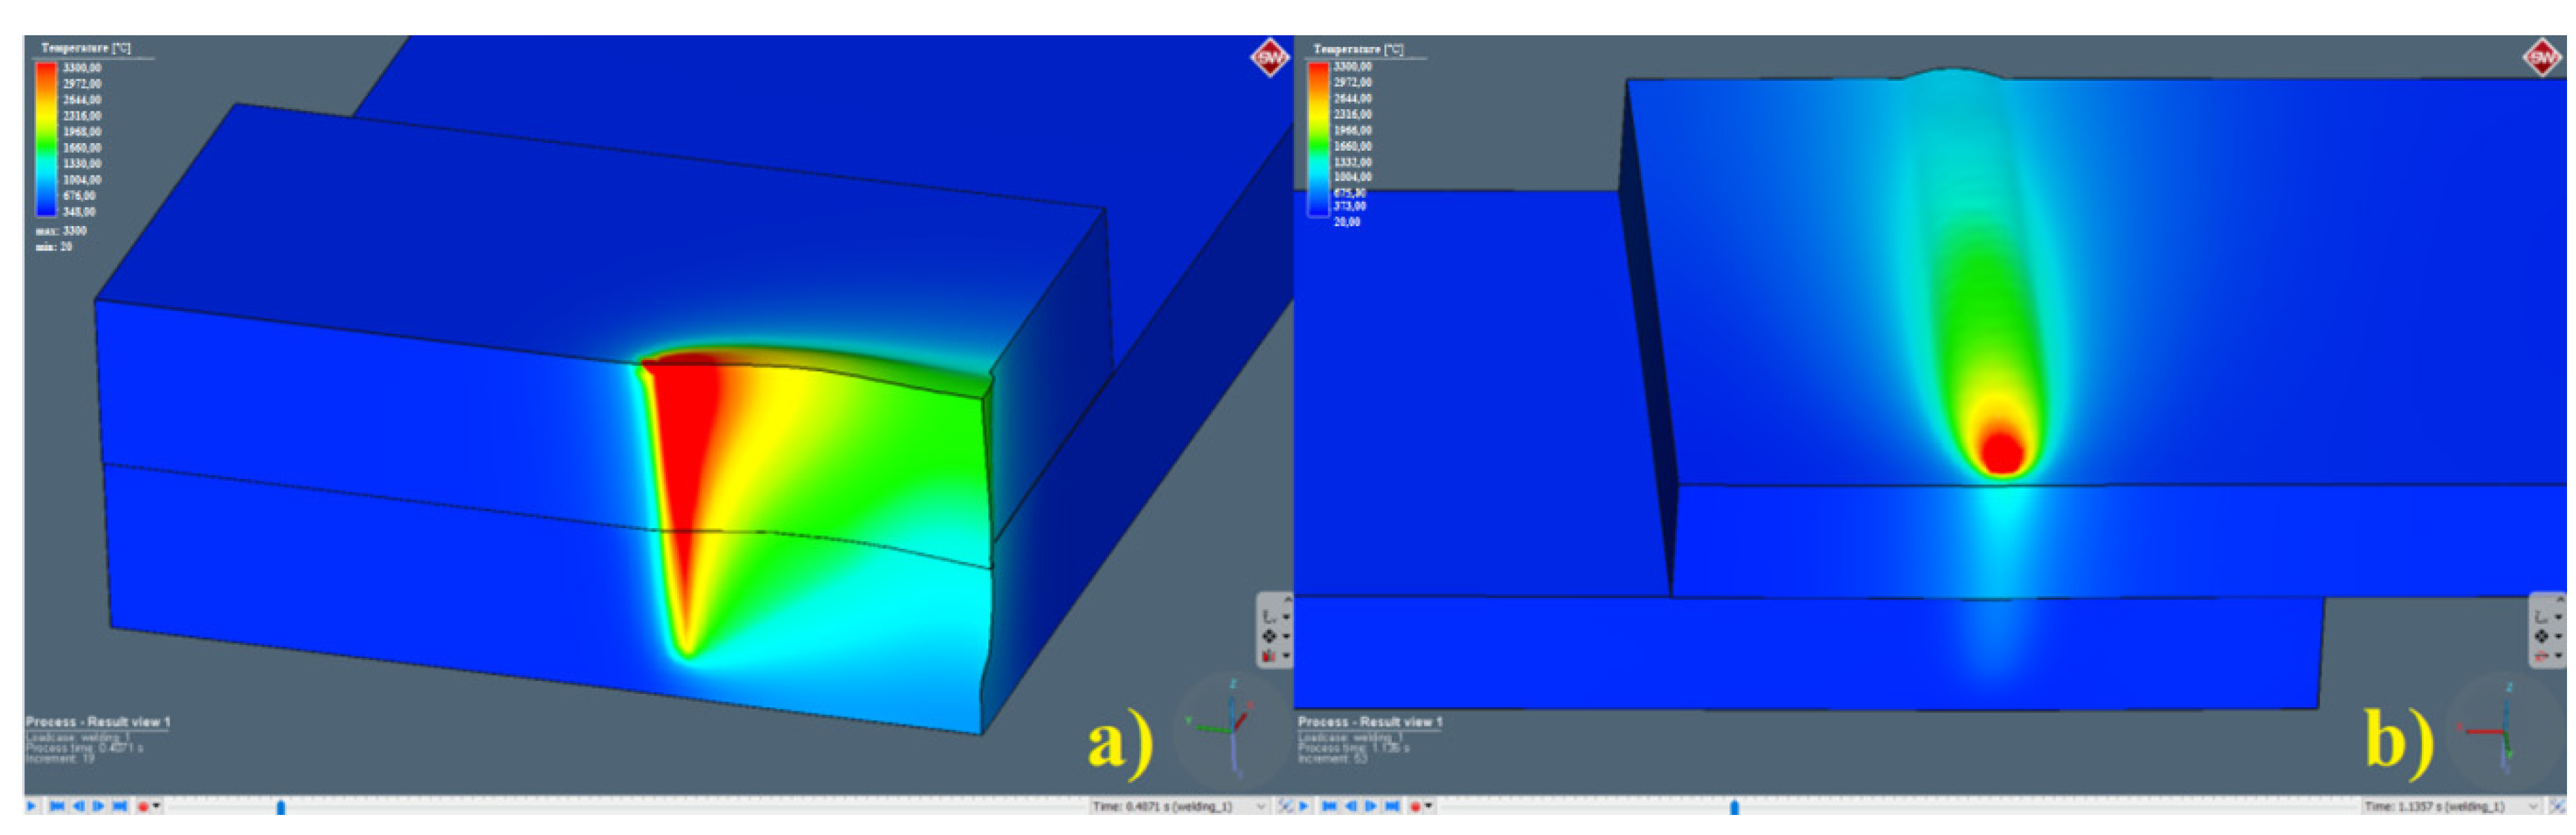
Task: Step forward one increment in left view
Action: [98, 806]
